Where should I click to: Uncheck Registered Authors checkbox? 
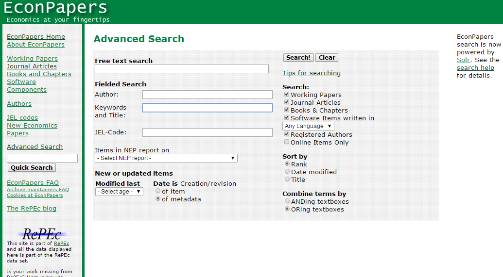point(287,134)
